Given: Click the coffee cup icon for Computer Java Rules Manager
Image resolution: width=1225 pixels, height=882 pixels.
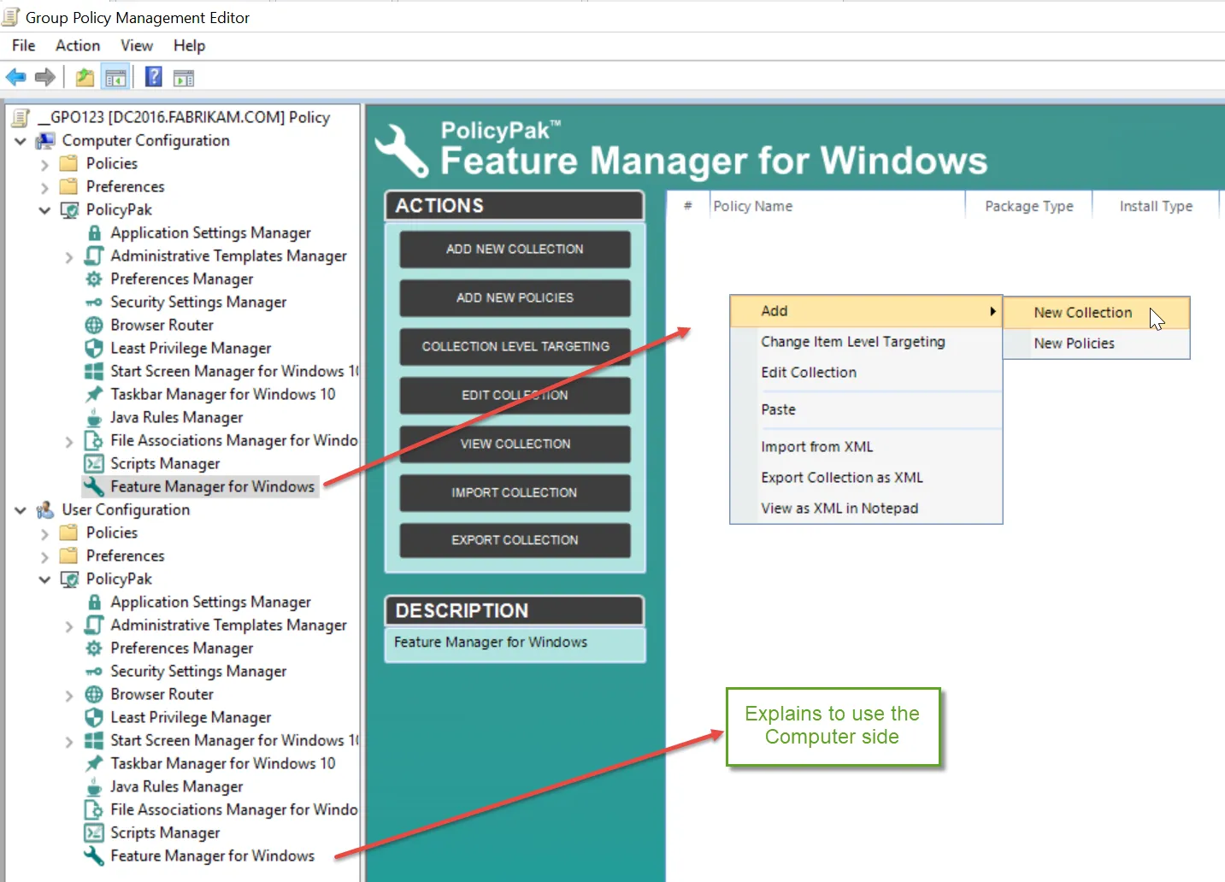Looking at the screenshot, I should tap(94, 417).
